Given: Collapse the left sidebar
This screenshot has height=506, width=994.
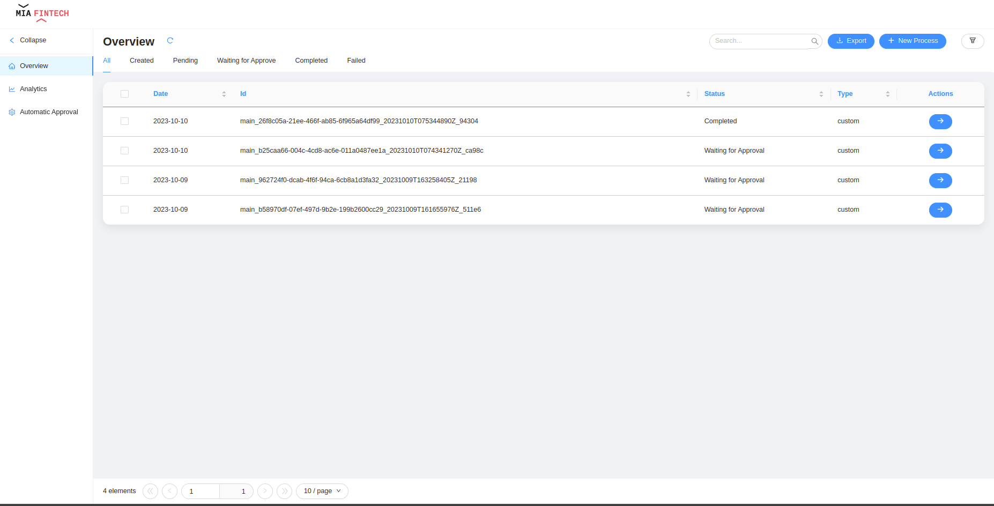Looking at the screenshot, I should tap(27, 40).
